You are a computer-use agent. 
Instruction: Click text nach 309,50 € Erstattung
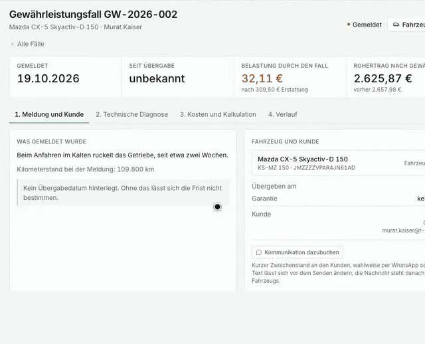(274, 90)
